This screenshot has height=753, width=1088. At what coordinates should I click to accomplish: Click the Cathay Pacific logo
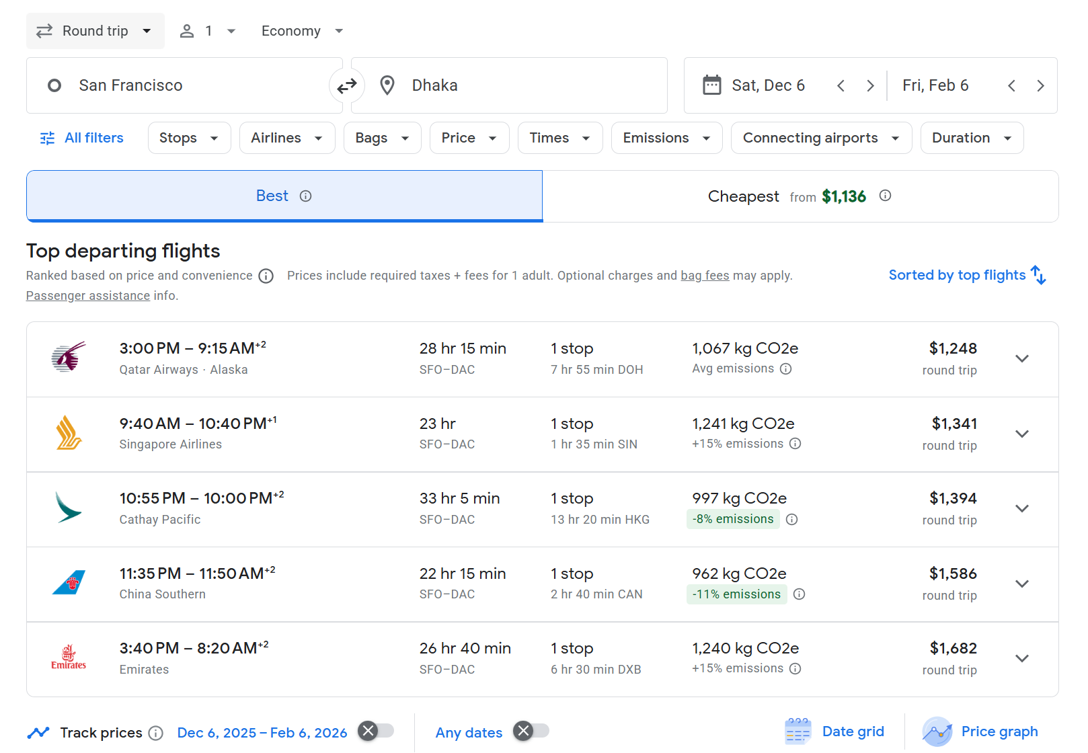pos(69,507)
